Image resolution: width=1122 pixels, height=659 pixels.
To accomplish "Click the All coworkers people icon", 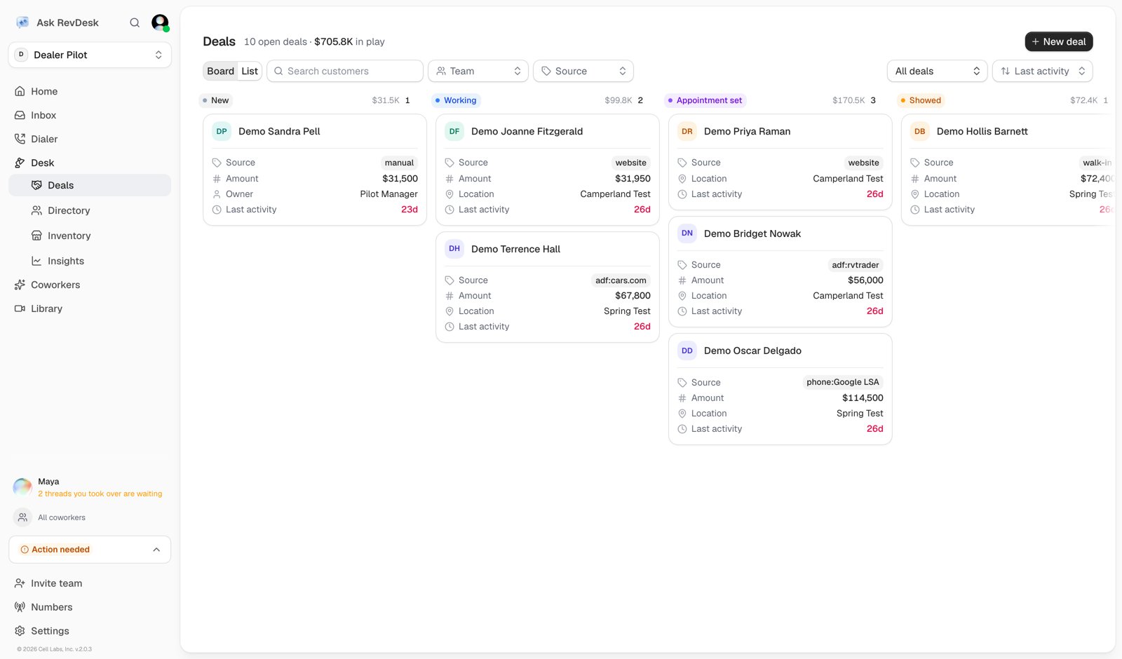I will click(x=22, y=517).
